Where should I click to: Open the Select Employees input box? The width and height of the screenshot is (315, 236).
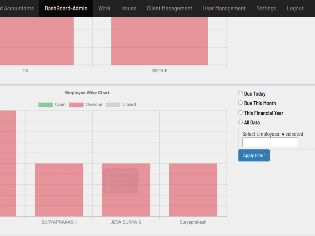[x=270, y=142]
